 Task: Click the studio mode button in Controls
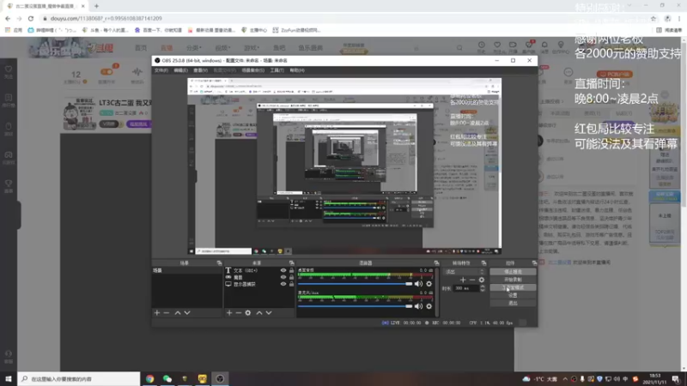[513, 287]
